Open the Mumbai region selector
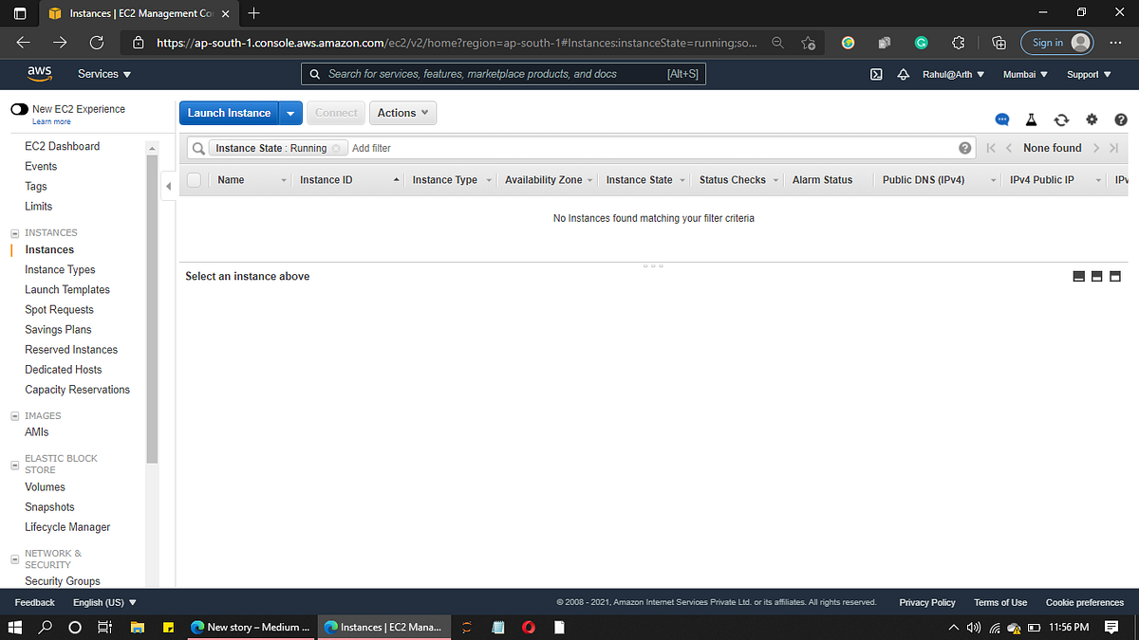The image size is (1139, 640). [x=1025, y=73]
